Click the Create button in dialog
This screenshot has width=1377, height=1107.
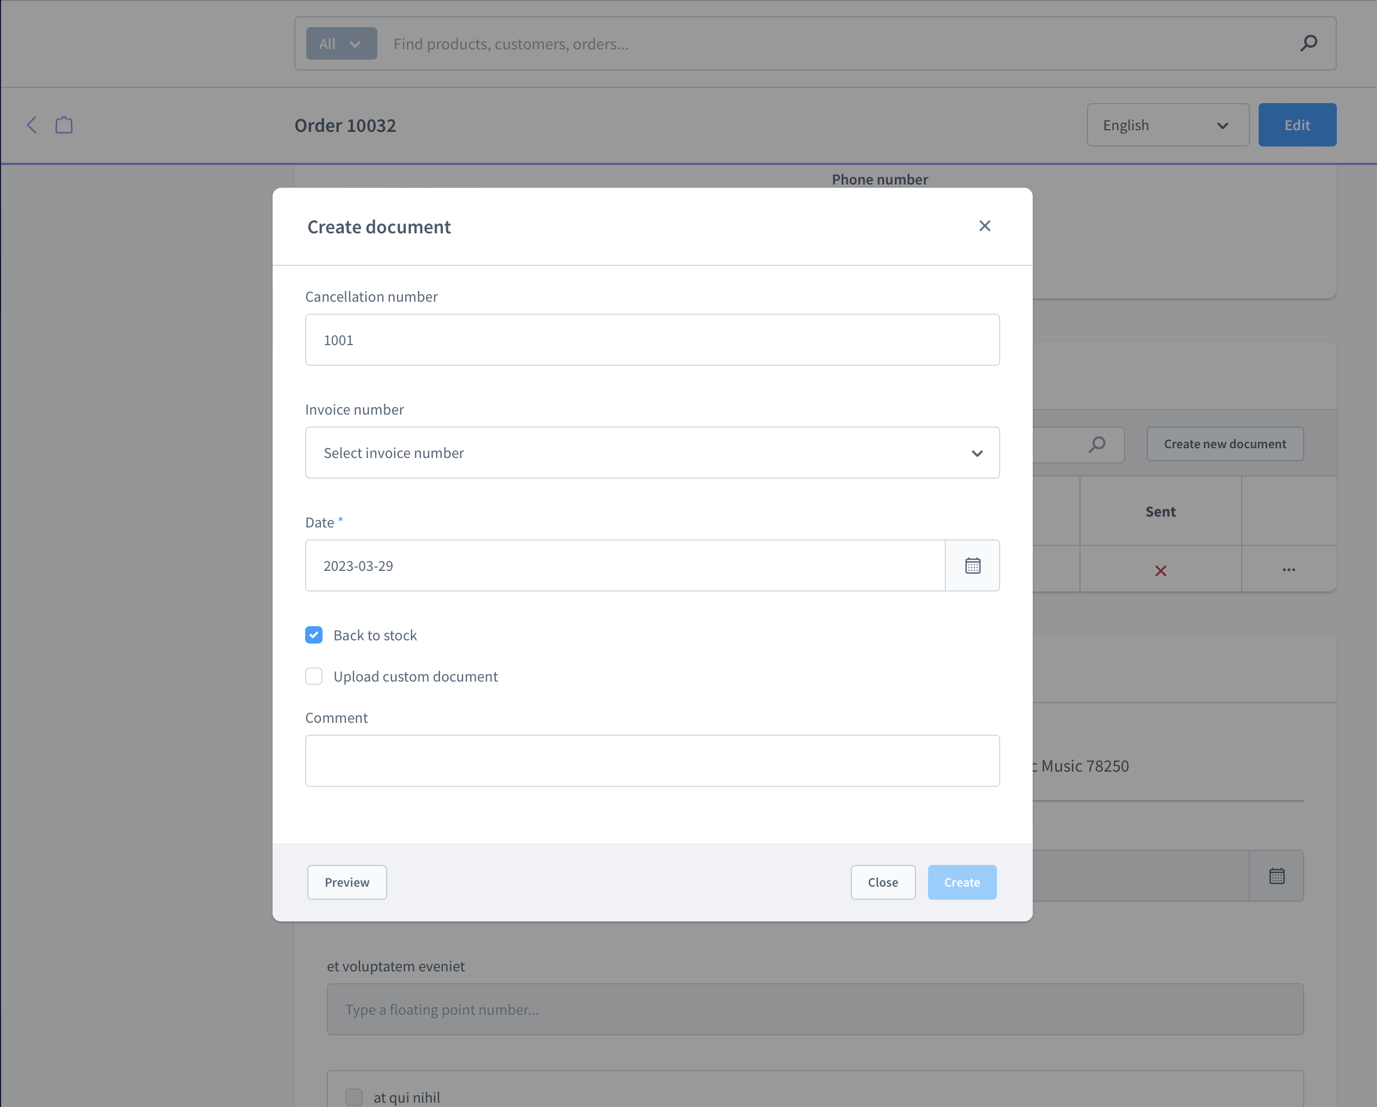(962, 882)
